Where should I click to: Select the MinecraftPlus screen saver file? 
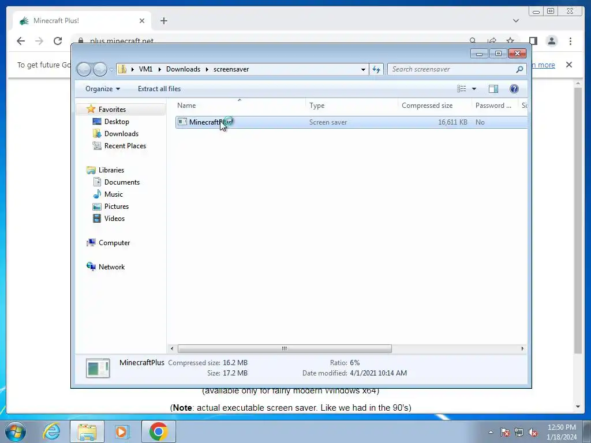click(x=351, y=122)
